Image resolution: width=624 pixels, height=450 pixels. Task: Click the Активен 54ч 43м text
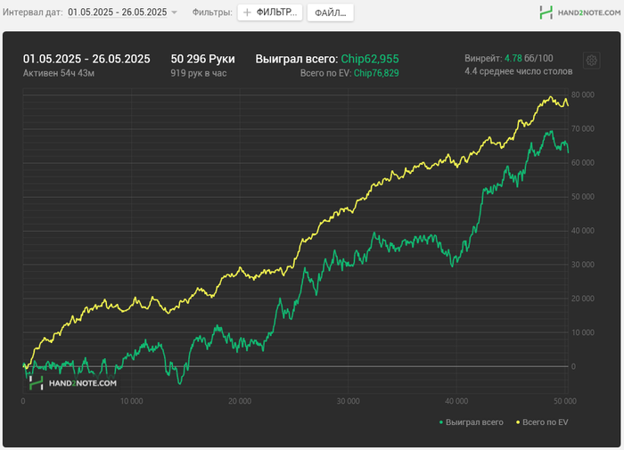[x=59, y=73]
